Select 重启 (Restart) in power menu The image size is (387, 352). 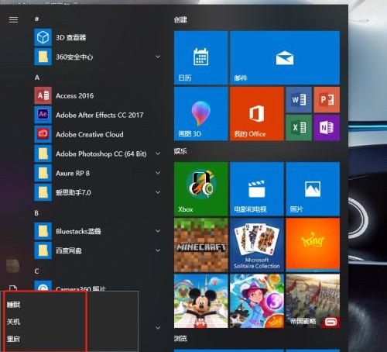coord(13,339)
